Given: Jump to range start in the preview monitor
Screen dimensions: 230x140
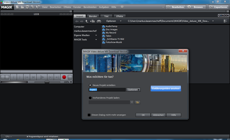Looking at the screenshot, I should coord(27,77).
